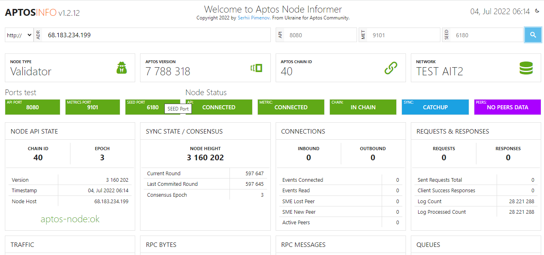Image resolution: width=544 pixels, height=255 pixels.
Task: Click the SYNC CATCHUP status tile
Action: coord(435,107)
